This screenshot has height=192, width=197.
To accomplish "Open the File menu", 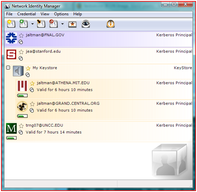I will (9, 14).
